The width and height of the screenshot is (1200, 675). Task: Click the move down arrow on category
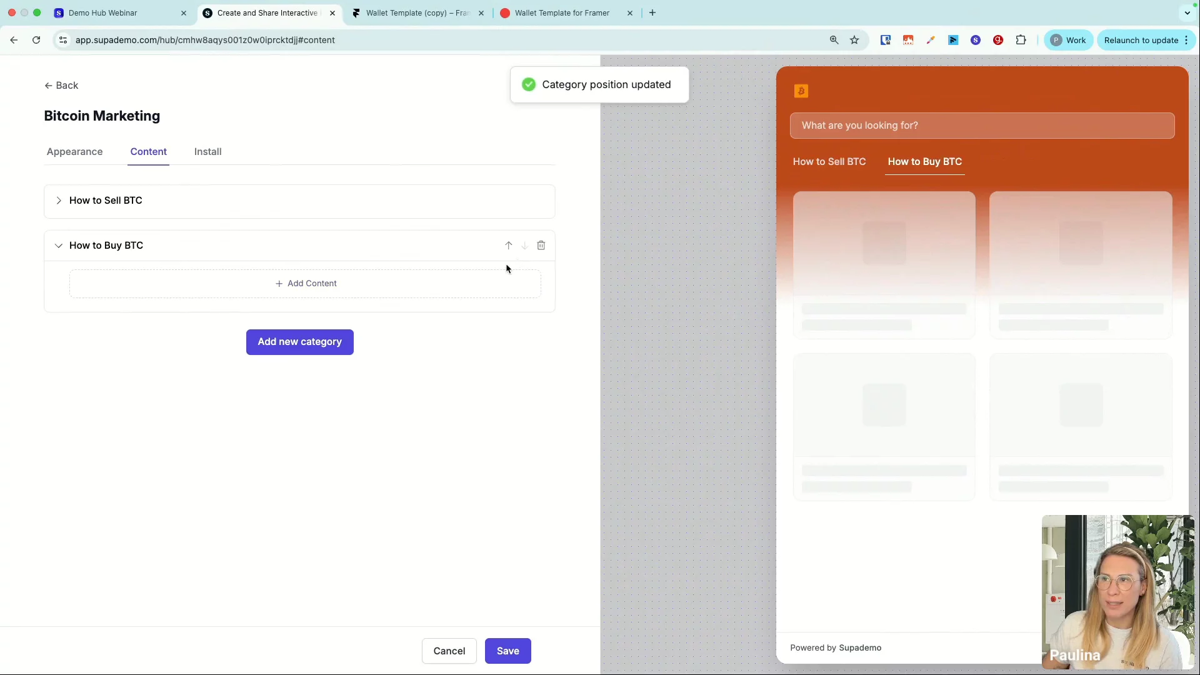[x=524, y=246]
